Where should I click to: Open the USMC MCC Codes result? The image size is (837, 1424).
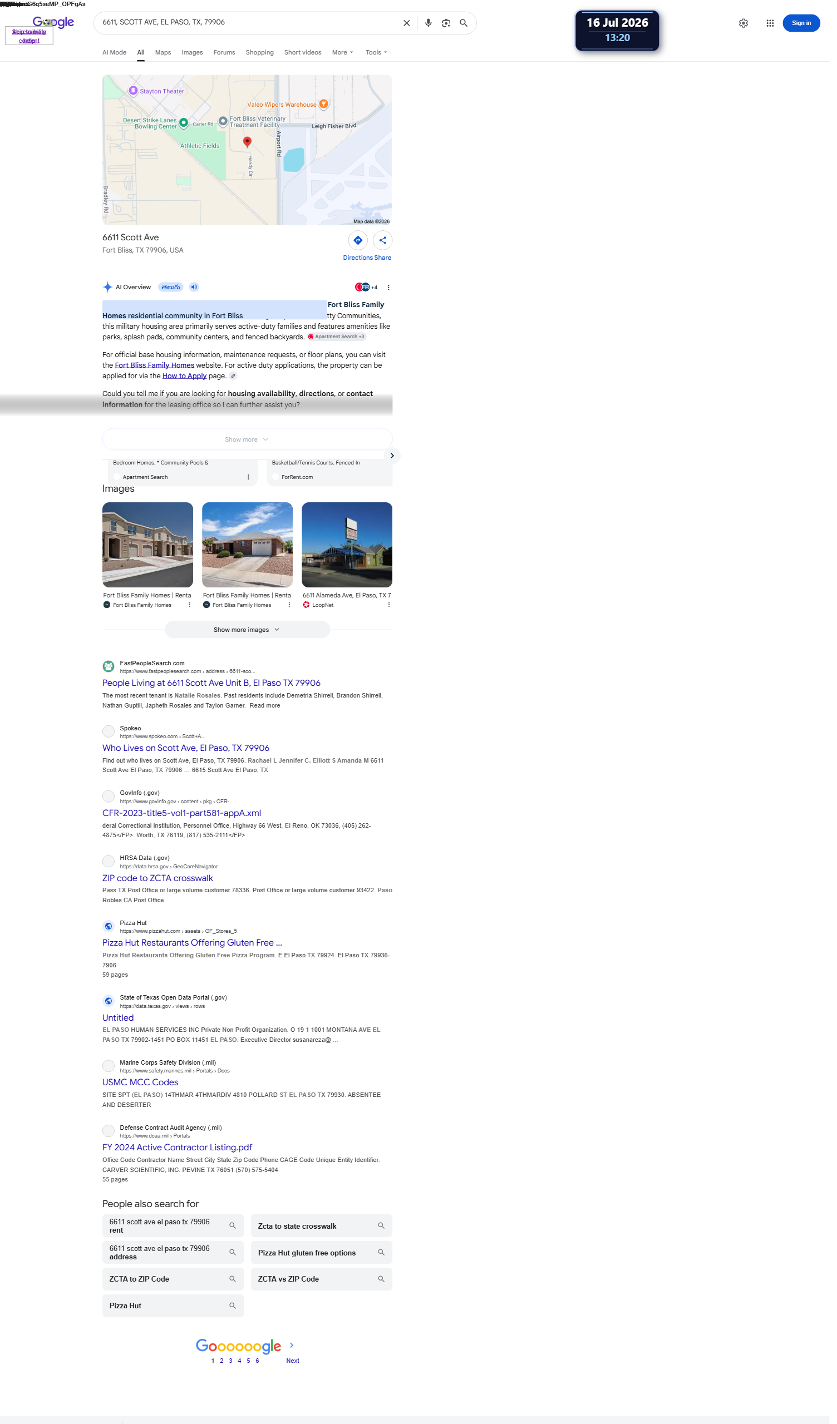point(141,1092)
